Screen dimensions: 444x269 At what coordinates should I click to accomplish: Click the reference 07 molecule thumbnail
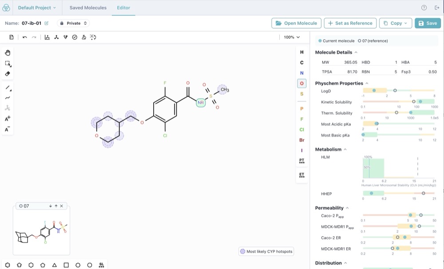pyautogui.click(x=41, y=232)
